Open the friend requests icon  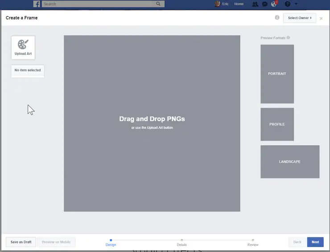coord(255,4)
